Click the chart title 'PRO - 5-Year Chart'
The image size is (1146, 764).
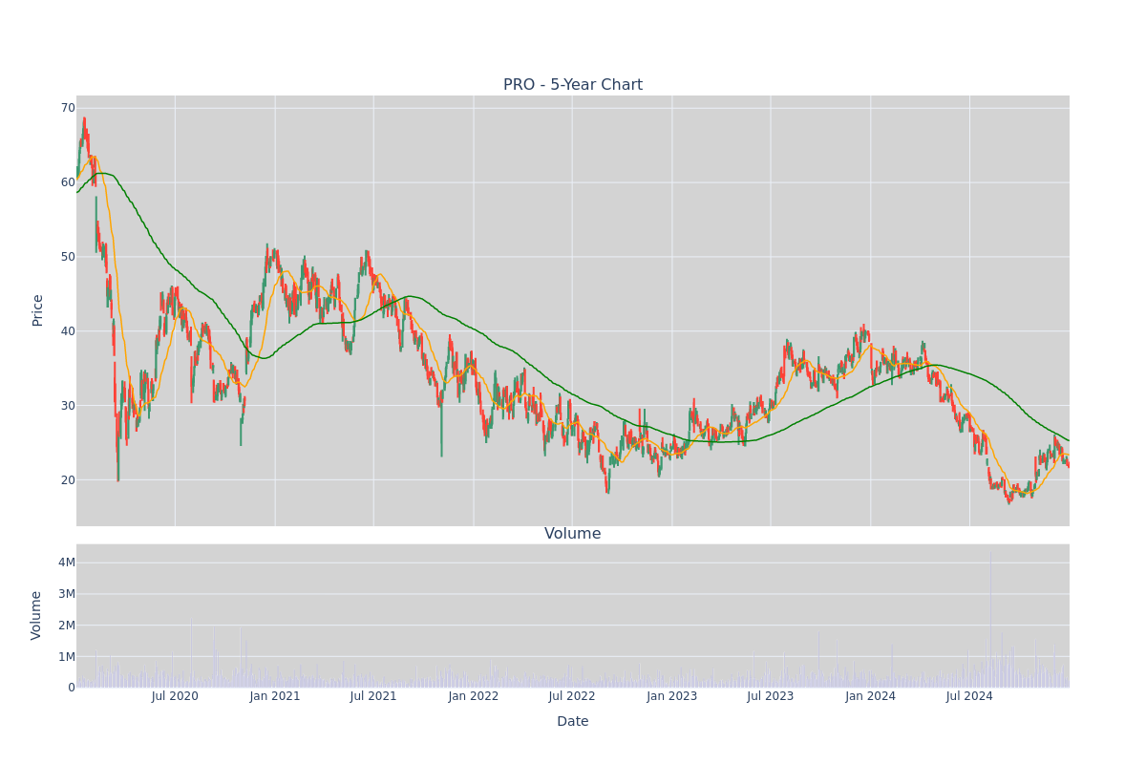(573, 85)
